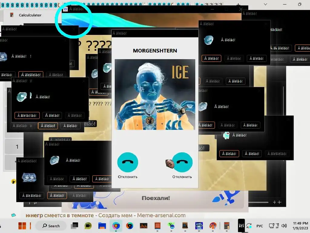
Task: Click the yellow emoji icon left of the double ice dialog
Action: (13, 181)
